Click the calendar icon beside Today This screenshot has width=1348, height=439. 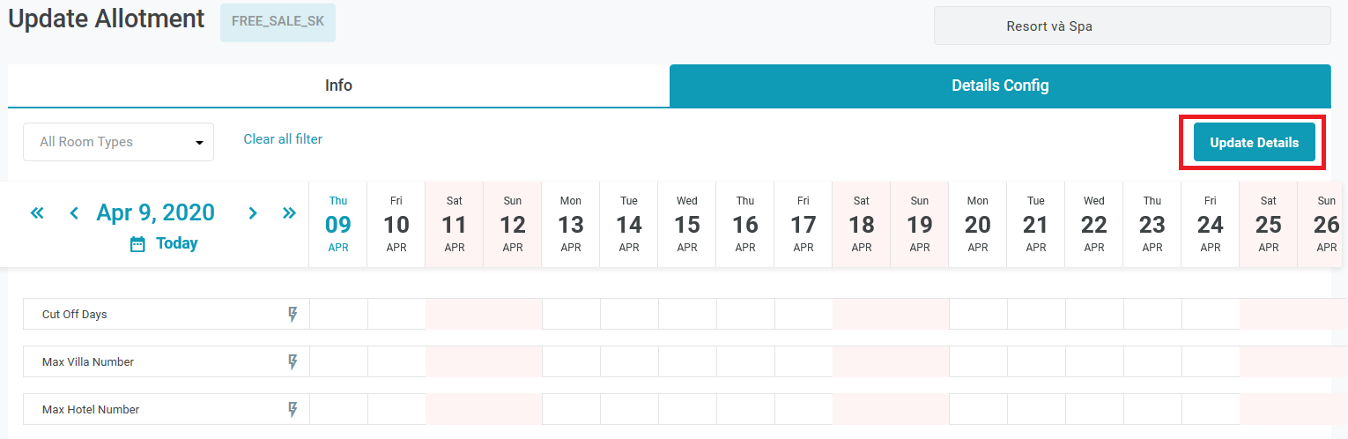click(x=137, y=244)
